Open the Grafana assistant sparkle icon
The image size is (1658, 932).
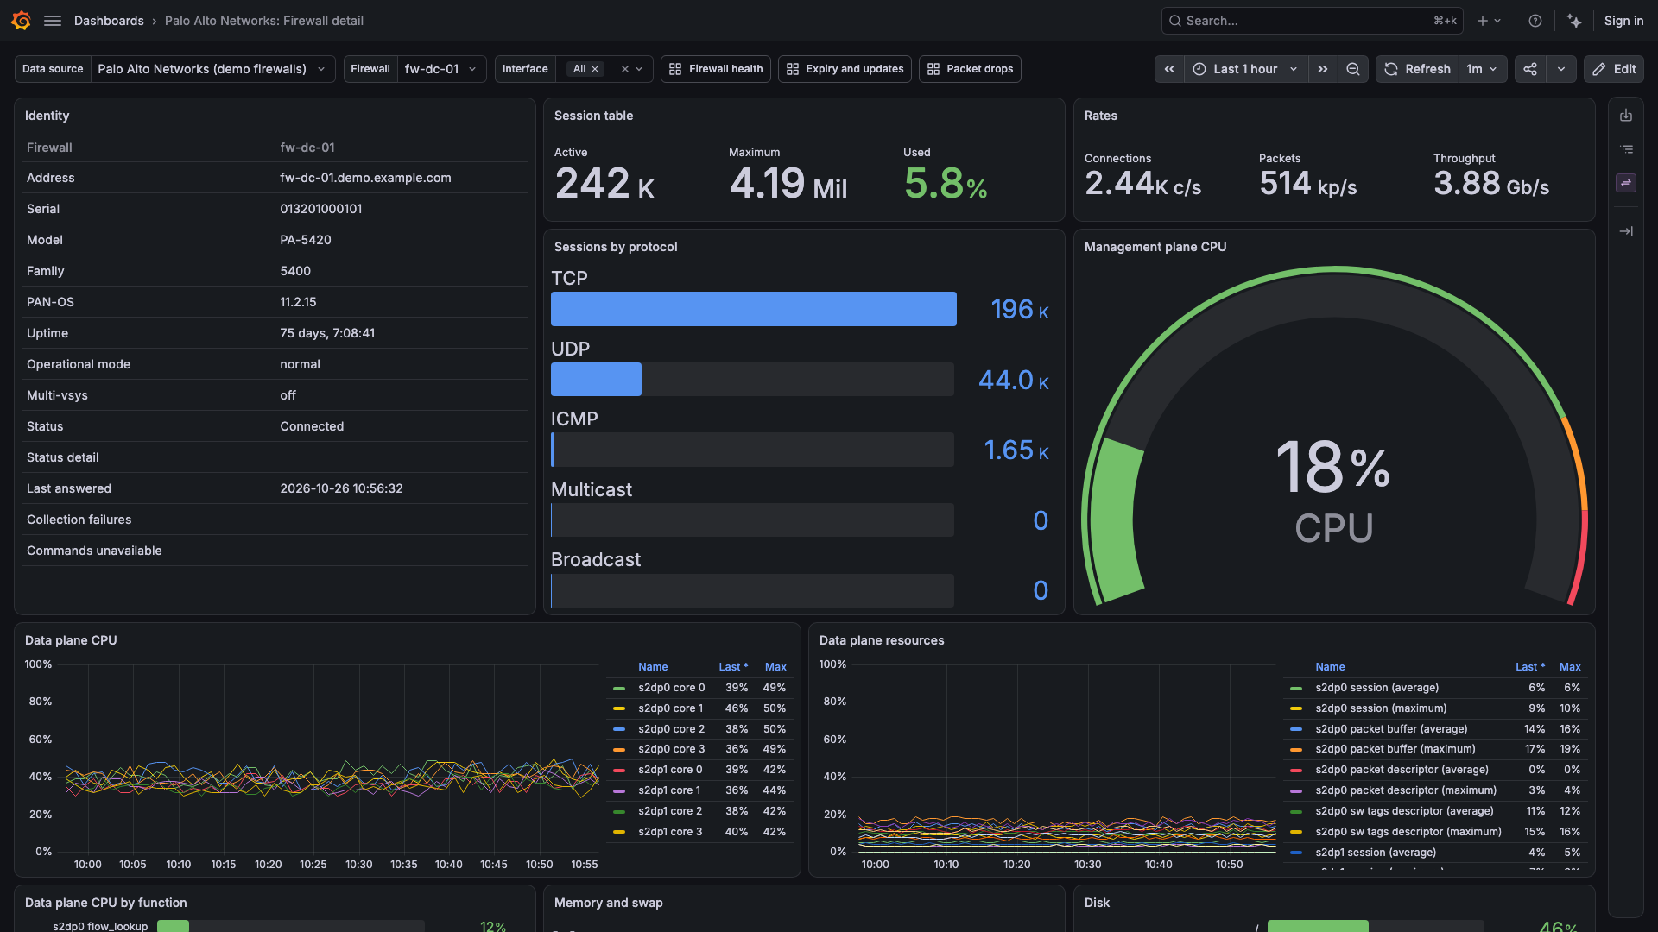click(x=1574, y=21)
